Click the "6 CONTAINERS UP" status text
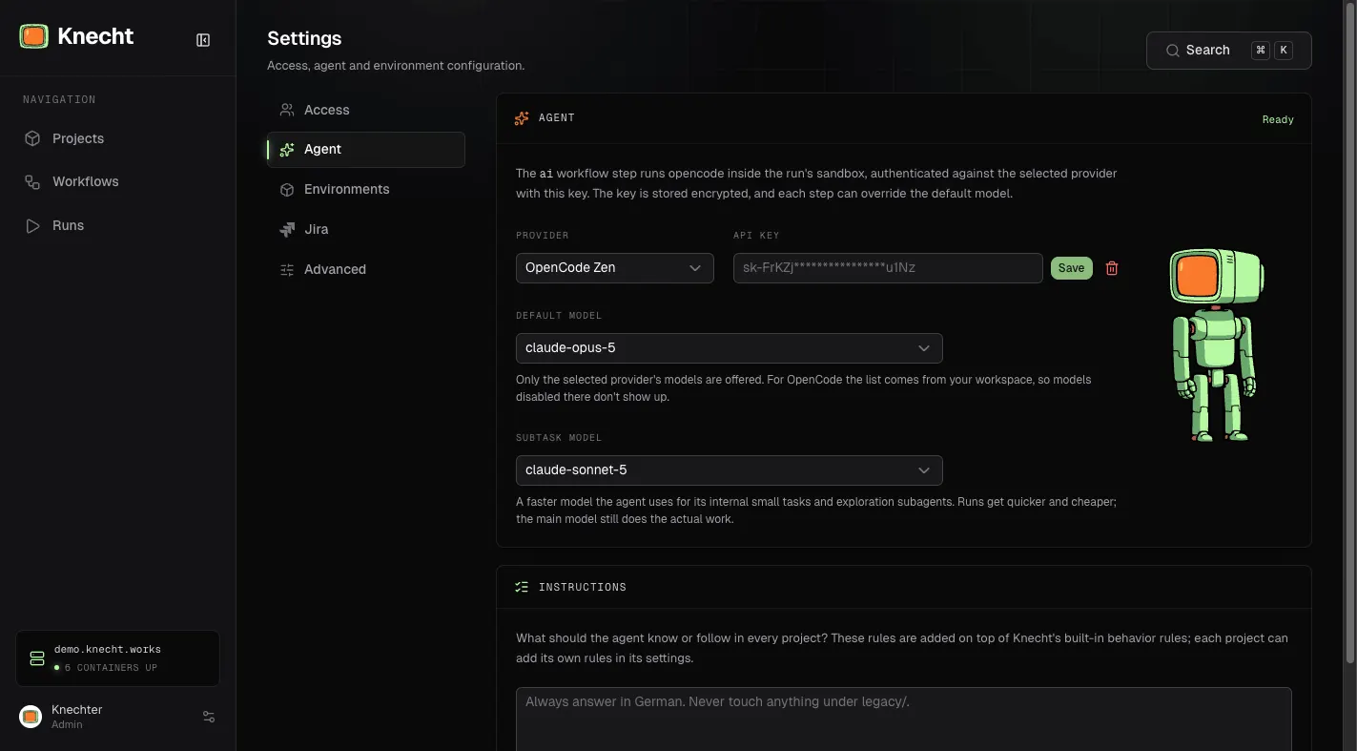 tap(111, 668)
